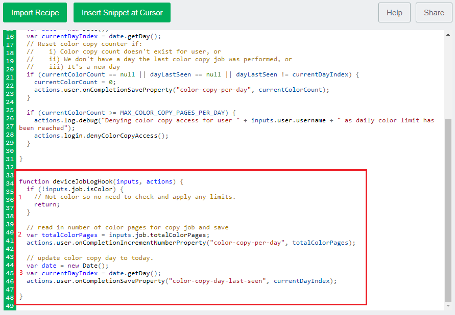Click 'currentColorCount = 0;' line
Image resolution: width=455 pixels, height=315 pixels.
coord(75,82)
